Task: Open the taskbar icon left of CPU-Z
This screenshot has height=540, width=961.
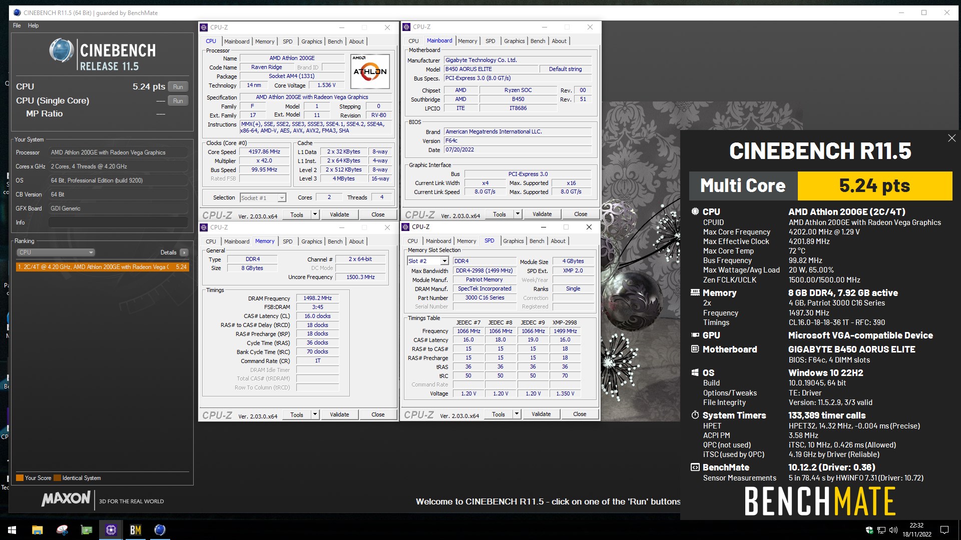Action: pos(87,530)
